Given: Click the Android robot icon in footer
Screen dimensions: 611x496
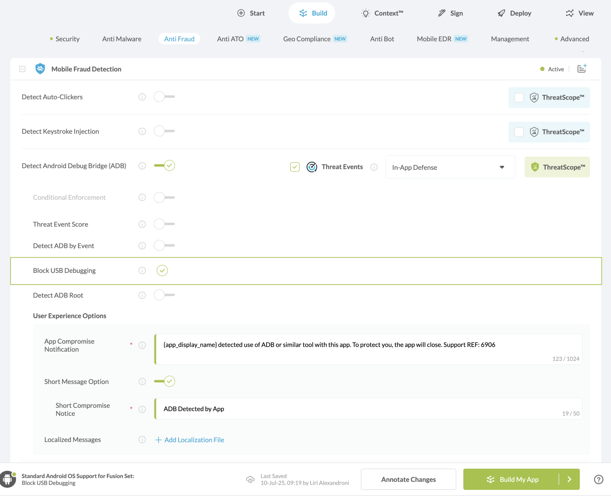Looking at the screenshot, I should tap(8, 479).
